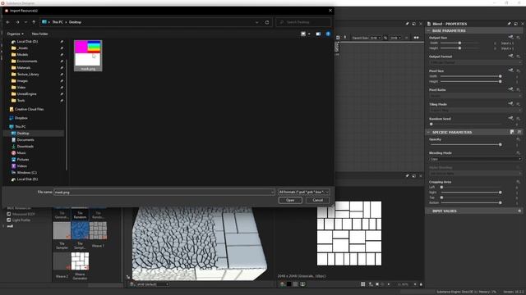Open Environments folder in sidebar
The height and width of the screenshot is (295, 526).
pos(27,61)
